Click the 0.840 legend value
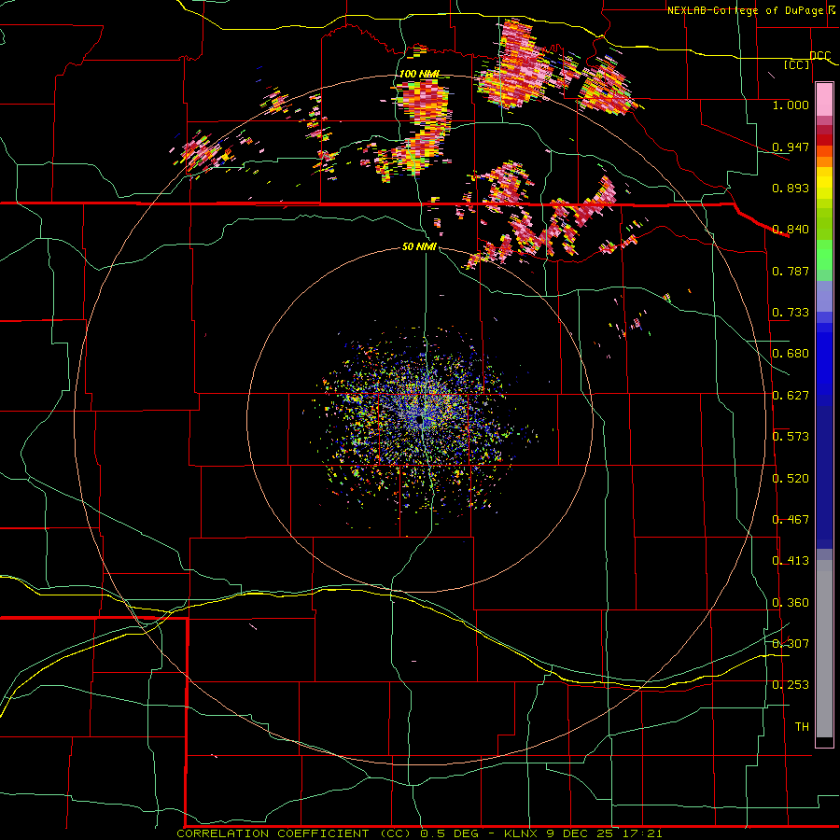 click(791, 230)
